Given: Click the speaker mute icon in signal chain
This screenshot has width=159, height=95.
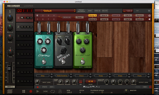Looking at the screenshot, I should pos(149,19).
